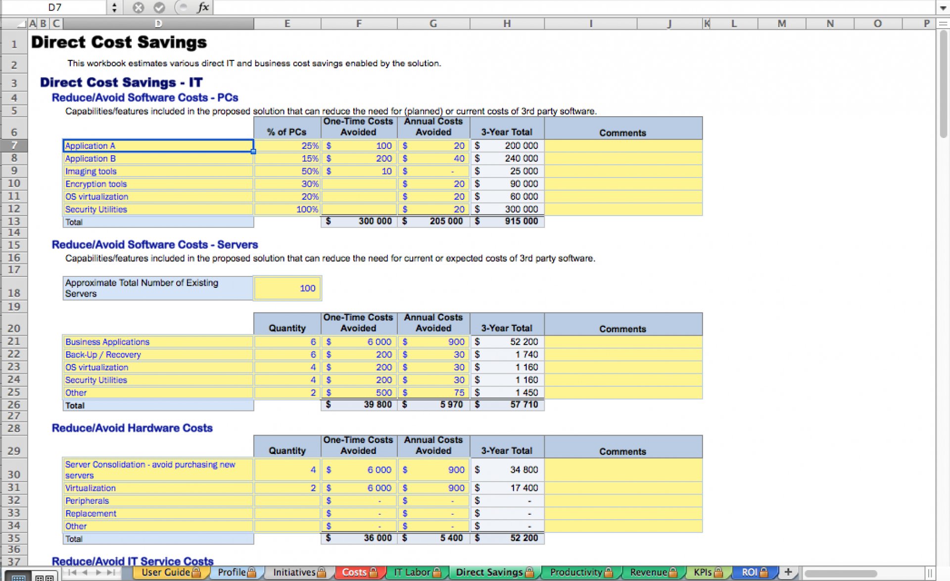Switch to Normal view icon at bottom-left
Viewport: 950px width, 581px height.
(x=19, y=577)
